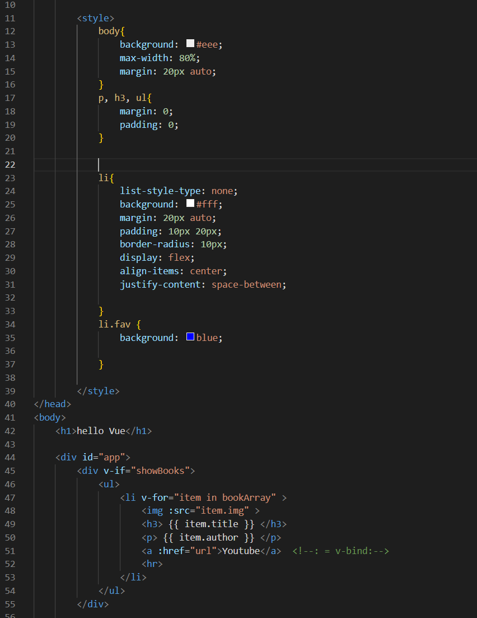The width and height of the screenshot is (477, 618).
Task: Click the closing head tag
Action: point(52,404)
